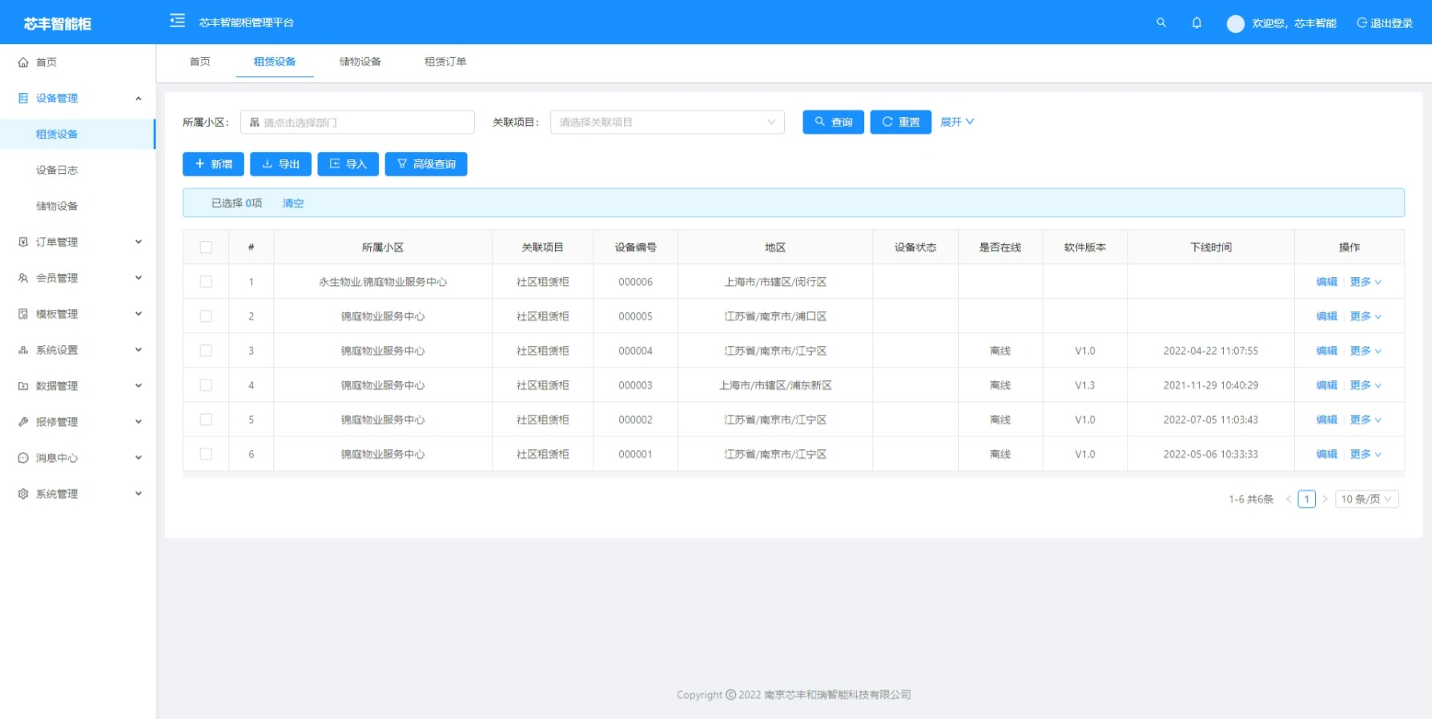The height and width of the screenshot is (719, 1432).
Task: Click the 消息中心 icon in sidebar
Action: (23, 458)
